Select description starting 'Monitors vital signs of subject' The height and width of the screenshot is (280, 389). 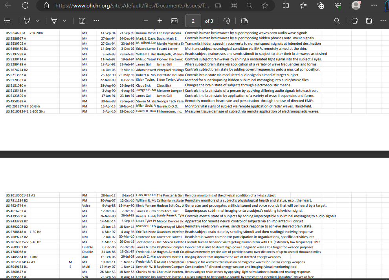pos(248,106)
